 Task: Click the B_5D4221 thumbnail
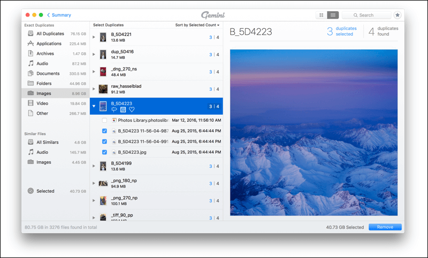pos(103,37)
